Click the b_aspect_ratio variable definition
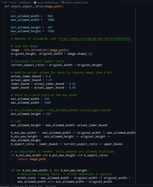The height and width of the screenshot is (187, 153). pyautogui.click(x=23, y=144)
